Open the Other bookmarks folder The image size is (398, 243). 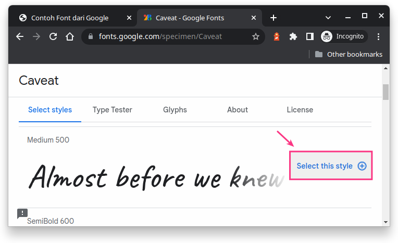coord(348,54)
